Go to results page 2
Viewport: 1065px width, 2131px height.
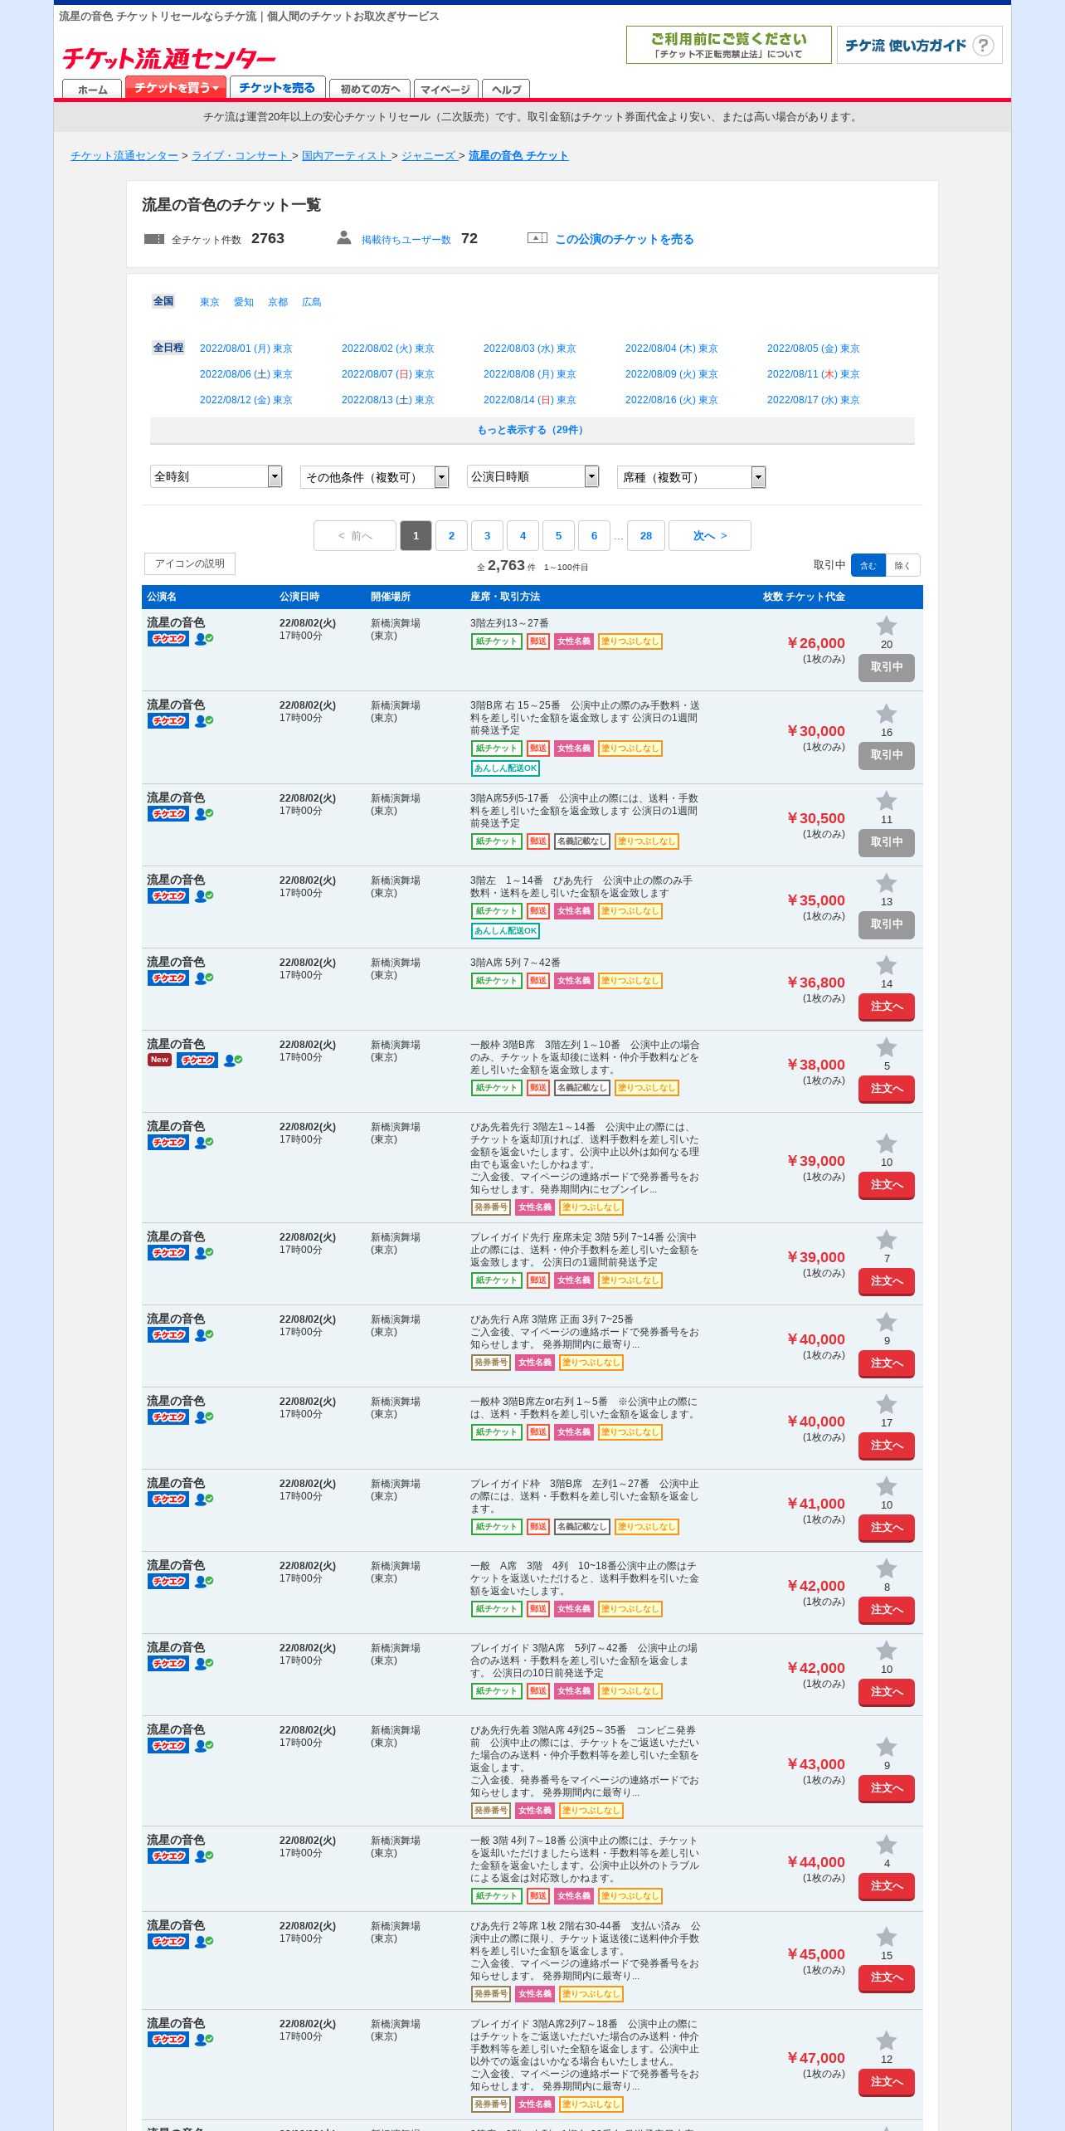pyautogui.click(x=451, y=536)
